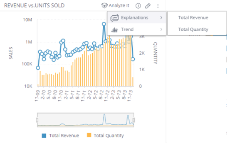Expand the Trend submenu arrow

point(161,29)
